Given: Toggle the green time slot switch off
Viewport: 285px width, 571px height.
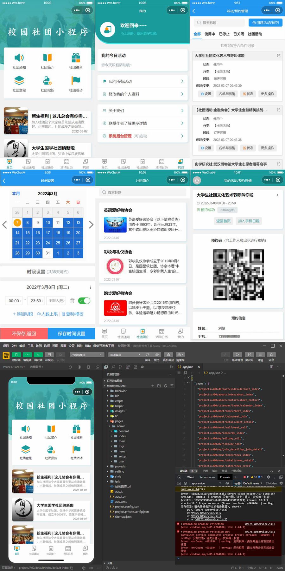Looking at the screenshot, I should 84,301.
